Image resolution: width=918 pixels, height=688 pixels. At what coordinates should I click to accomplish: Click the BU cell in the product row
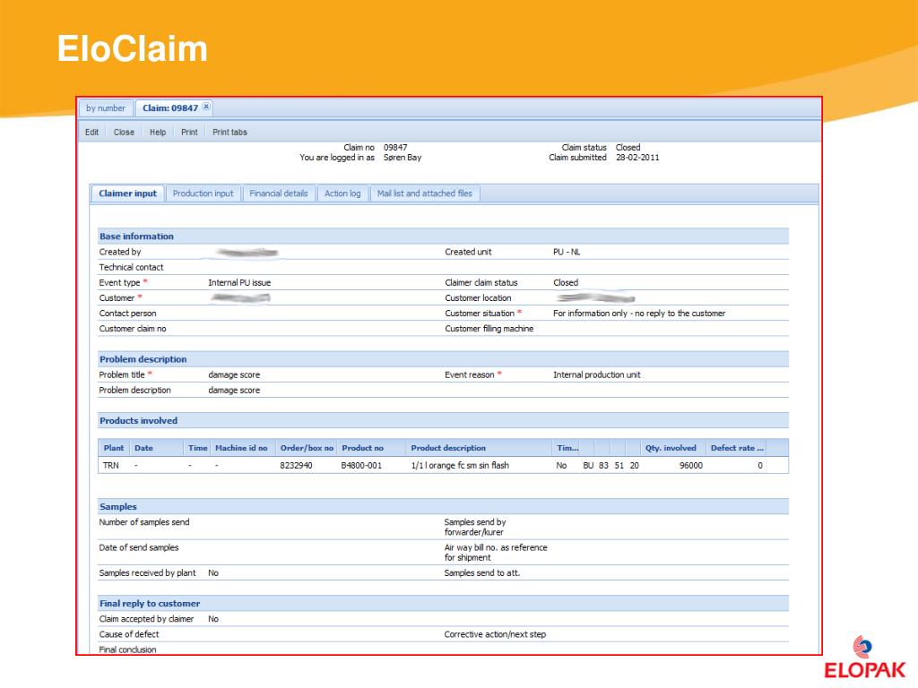tap(588, 466)
